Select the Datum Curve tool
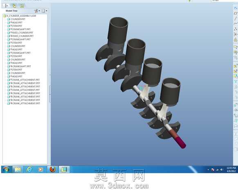The image size is (238, 190). click(x=236, y=24)
